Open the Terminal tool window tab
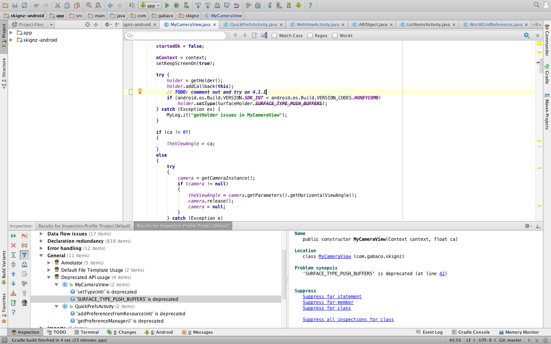551x344 pixels. tap(86, 332)
